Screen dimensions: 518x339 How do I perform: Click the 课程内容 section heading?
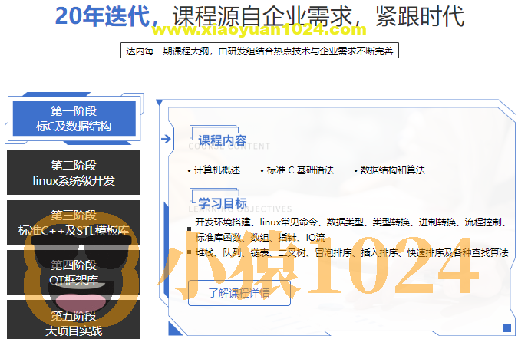[222, 140]
